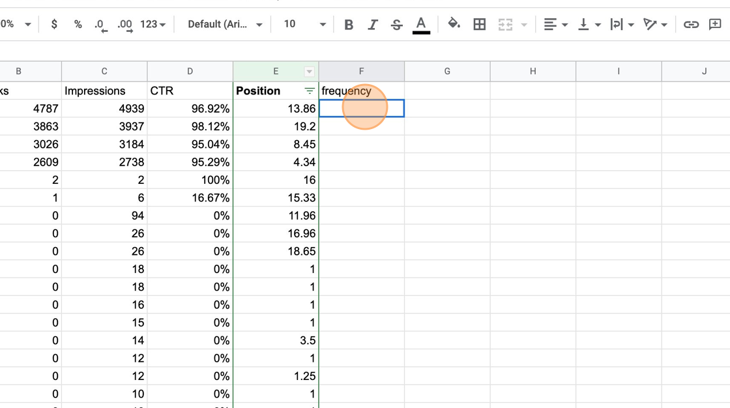This screenshot has height=408, width=730.
Task: Select cell with value 3.5
Action: pos(276,340)
